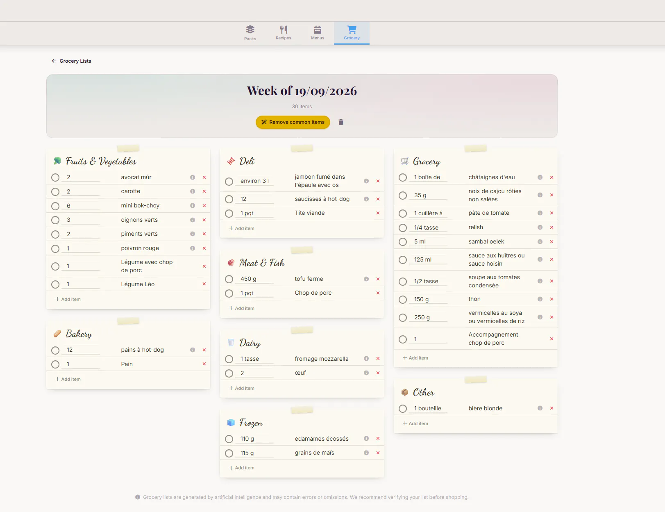Open the Packs tab
The image size is (665, 512).
(x=250, y=33)
